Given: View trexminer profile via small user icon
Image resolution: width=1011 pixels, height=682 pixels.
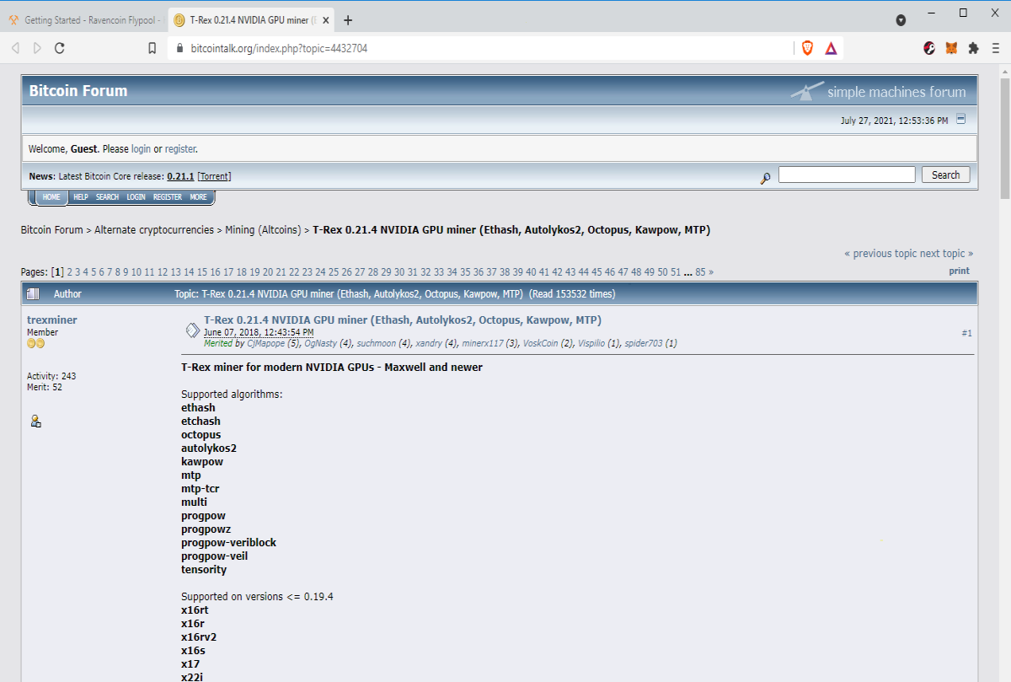Looking at the screenshot, I should (35, 421).
